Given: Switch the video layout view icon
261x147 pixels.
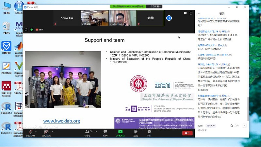Looking at the screenshot, I should tap(185, 13).
